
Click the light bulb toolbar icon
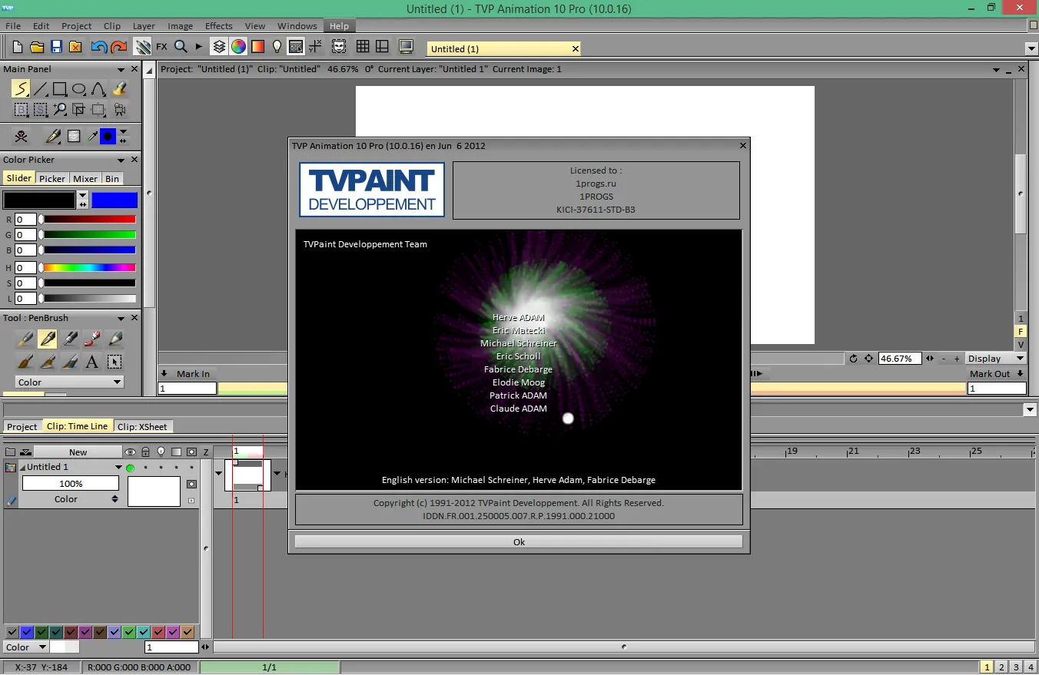(277, 47)
